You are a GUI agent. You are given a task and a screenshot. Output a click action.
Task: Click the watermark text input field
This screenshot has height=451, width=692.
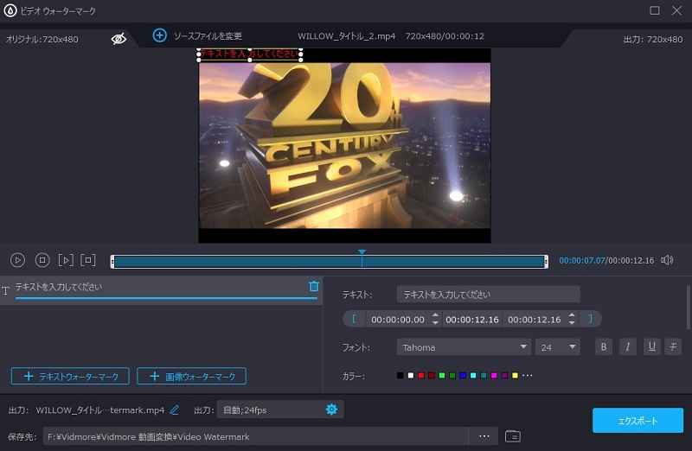pos(488,295)
